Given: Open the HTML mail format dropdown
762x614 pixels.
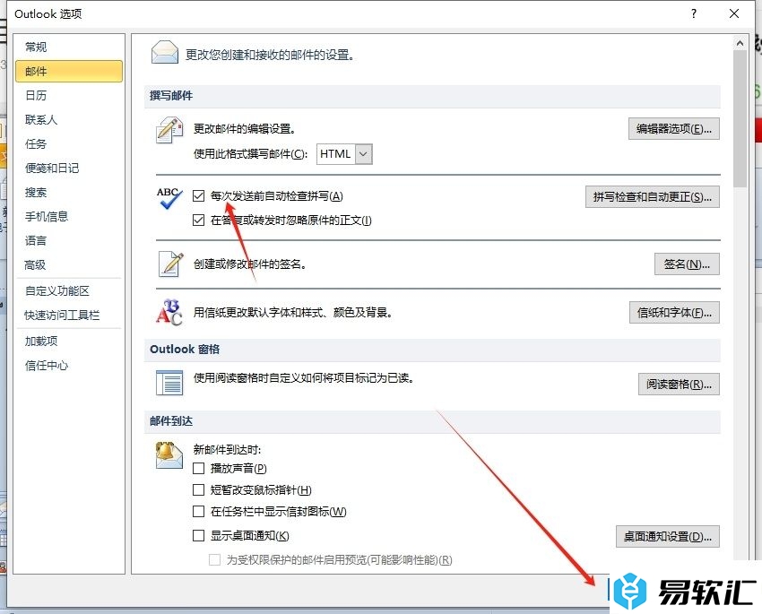Looking at the screenshot, I should tap(344, 154).
